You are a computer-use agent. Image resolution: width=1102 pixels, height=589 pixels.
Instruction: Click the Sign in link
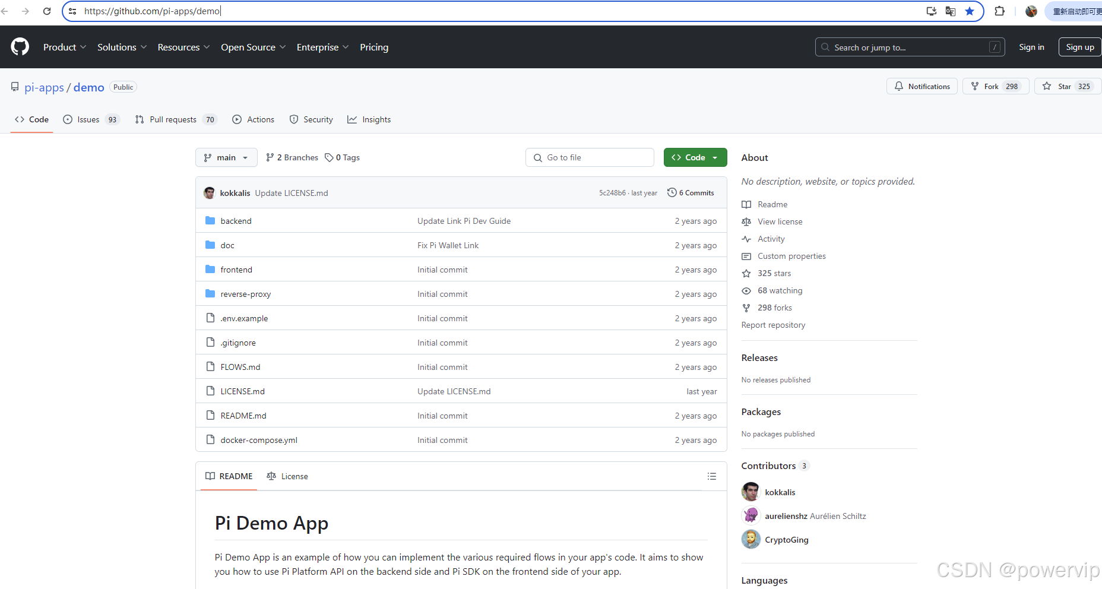point(1031,47)
